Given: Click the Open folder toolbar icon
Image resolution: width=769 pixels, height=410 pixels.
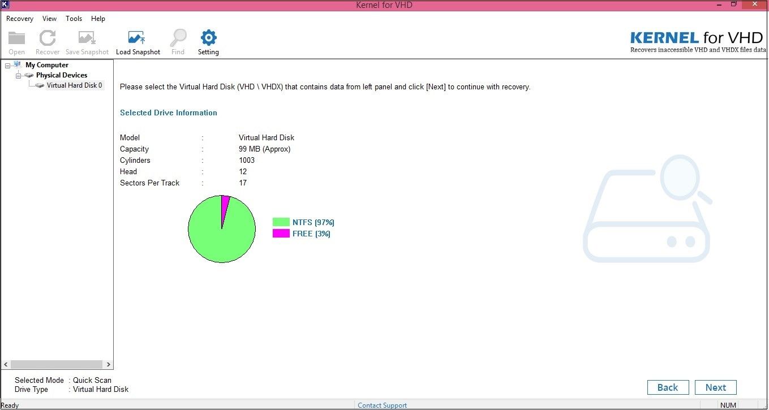Looking at the screenshot, I should (17, 38).
